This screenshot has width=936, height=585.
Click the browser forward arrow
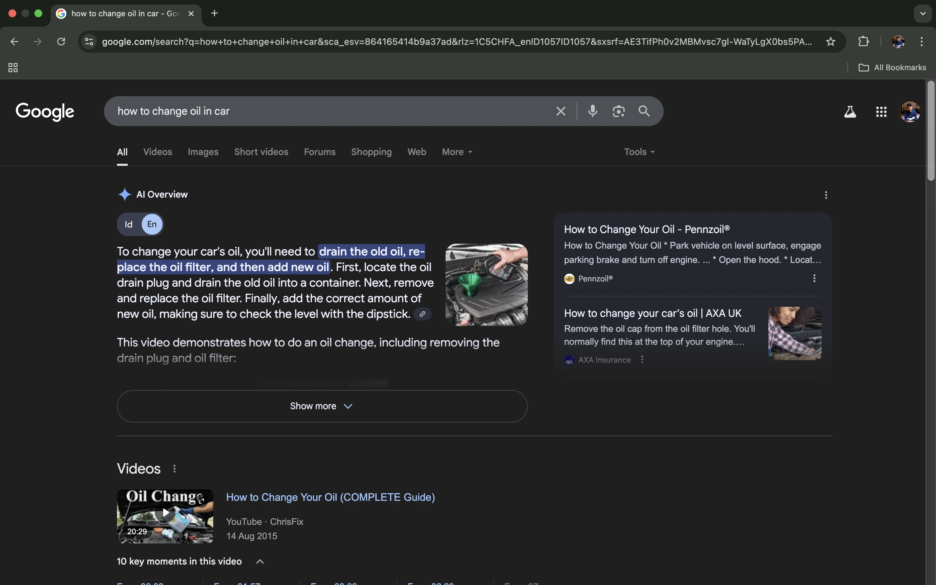tap(37, 41)
